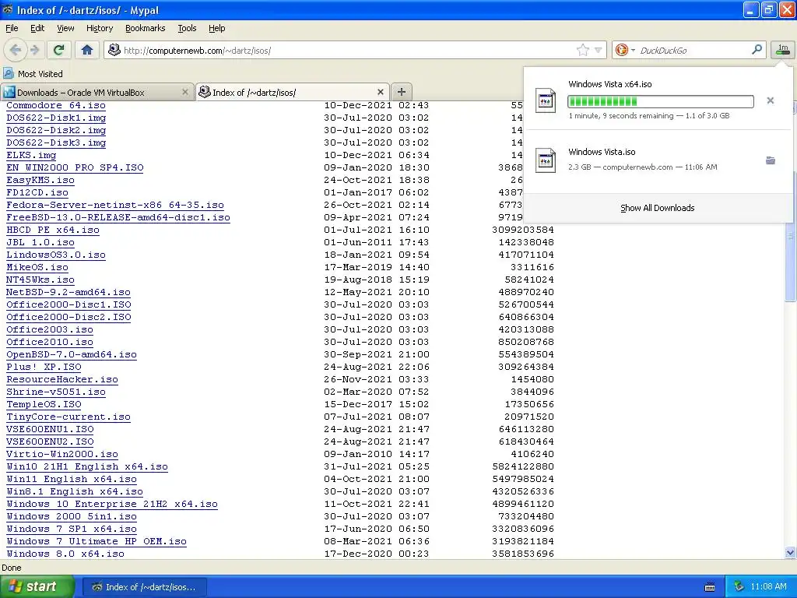This screenshot has height=598, width=797.
Task: Download Win11_English_x64.iso
Action: (x=72, y=479)
